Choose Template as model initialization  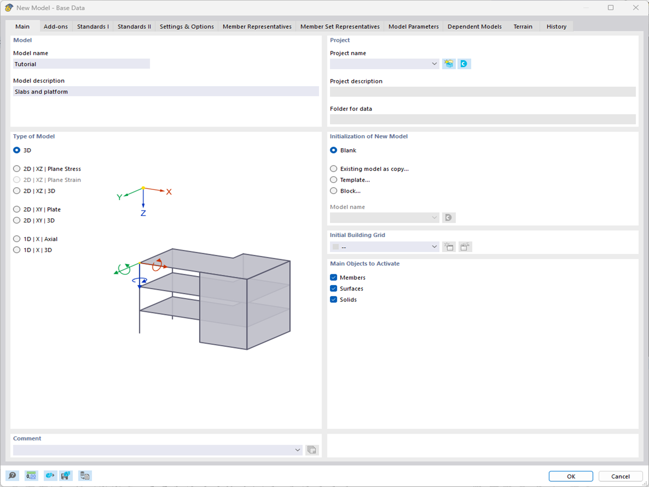click(333, 180)
